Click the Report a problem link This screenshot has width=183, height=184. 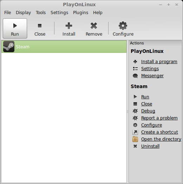coord(159,118)
